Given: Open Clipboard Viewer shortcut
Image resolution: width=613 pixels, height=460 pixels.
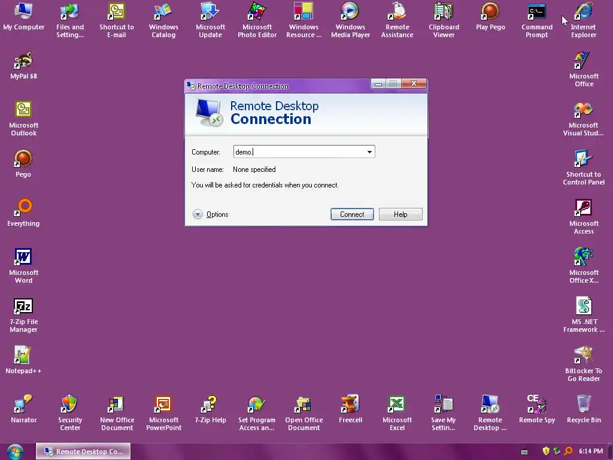Looking at the screenshot, I should pyautogui.click(x=444, y=20).
